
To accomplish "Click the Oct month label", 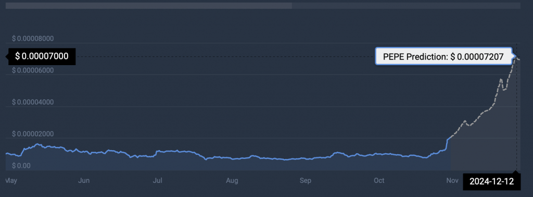I will [x=379, y=181].
